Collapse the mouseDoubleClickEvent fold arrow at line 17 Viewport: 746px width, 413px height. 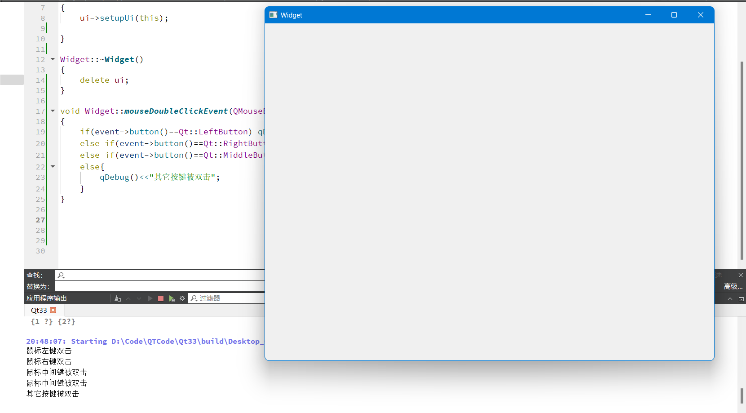(53, 111)
